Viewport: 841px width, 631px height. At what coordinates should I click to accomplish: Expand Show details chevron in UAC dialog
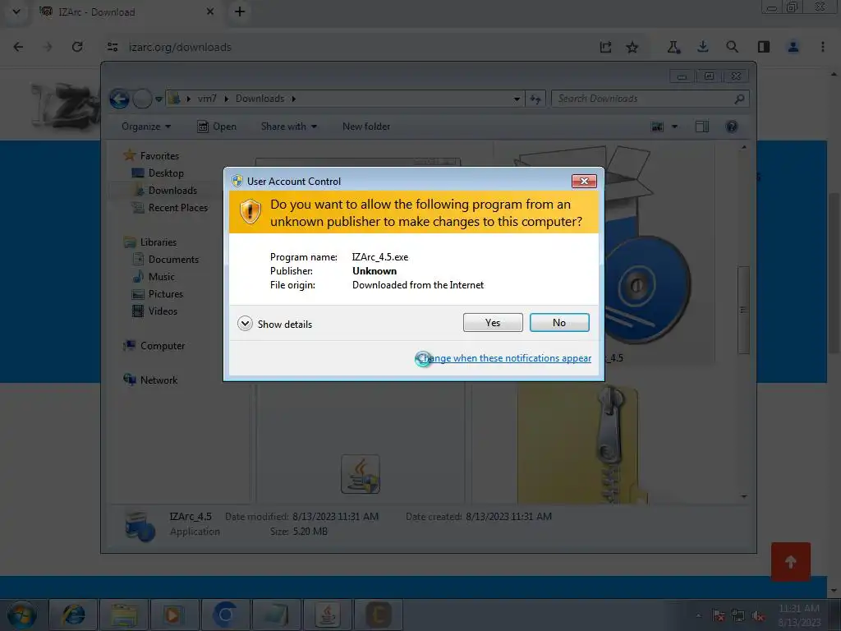245,324
